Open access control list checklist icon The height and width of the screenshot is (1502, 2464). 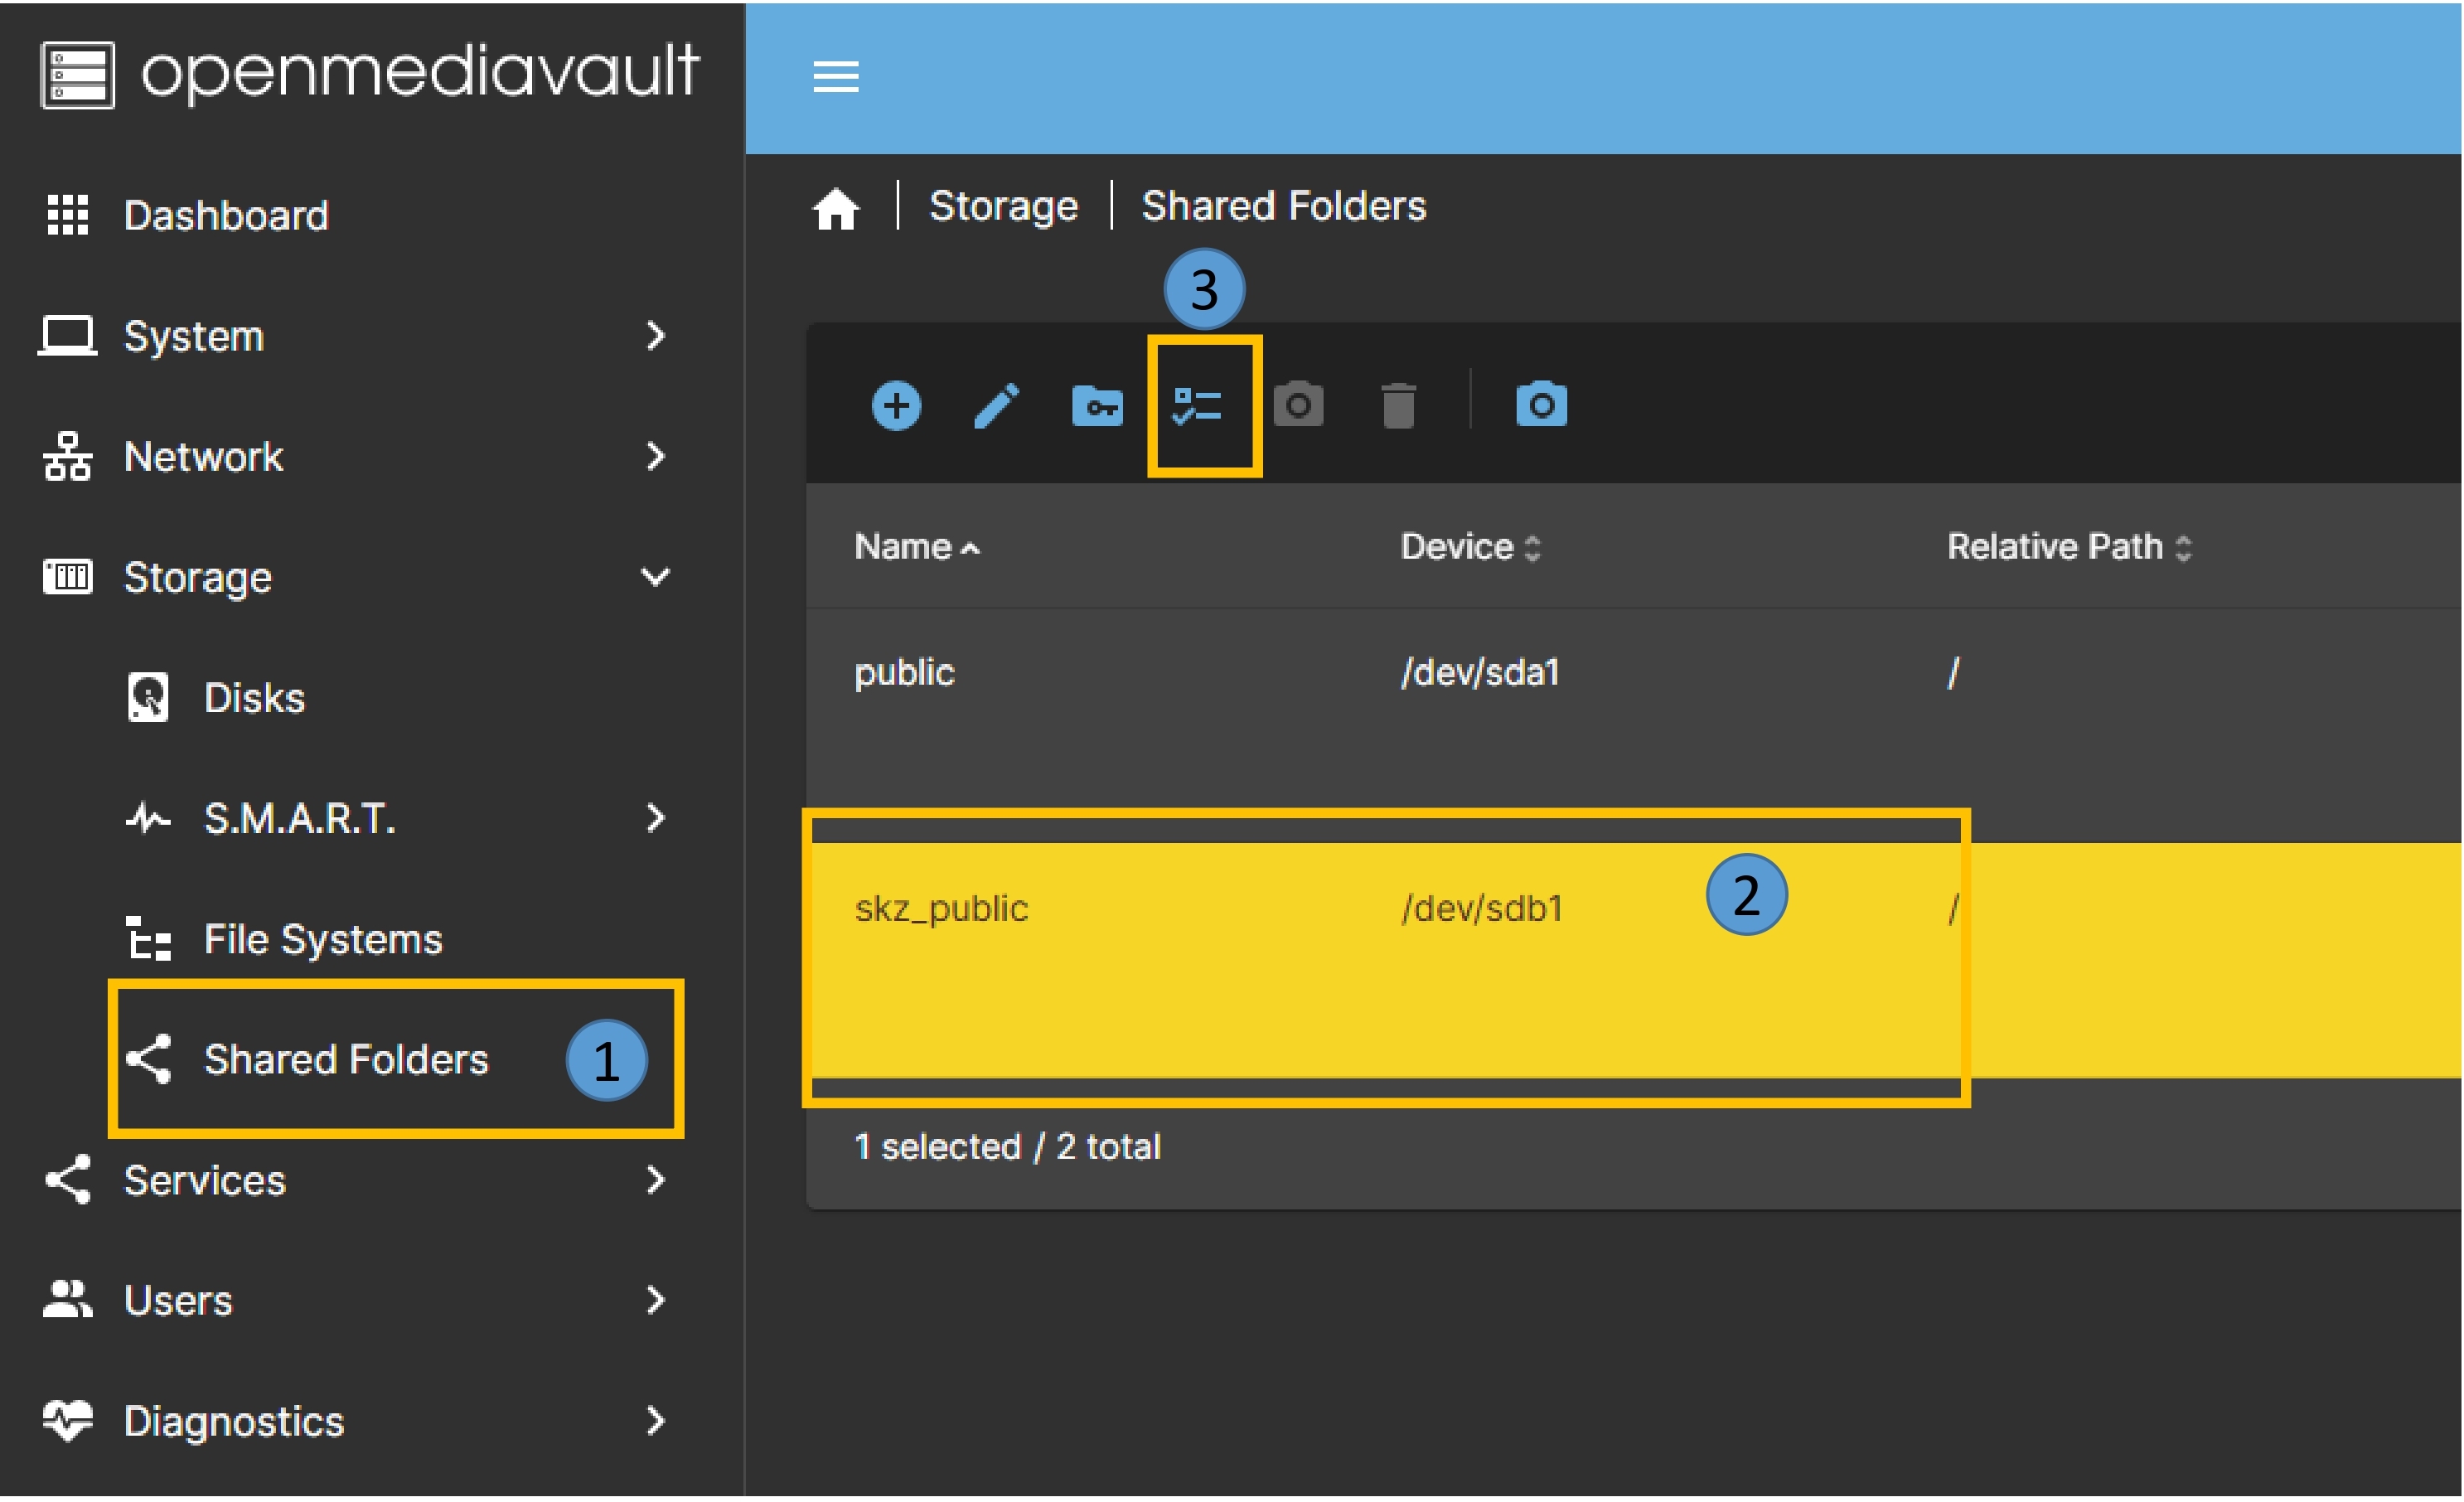[x=1198, y=406]
